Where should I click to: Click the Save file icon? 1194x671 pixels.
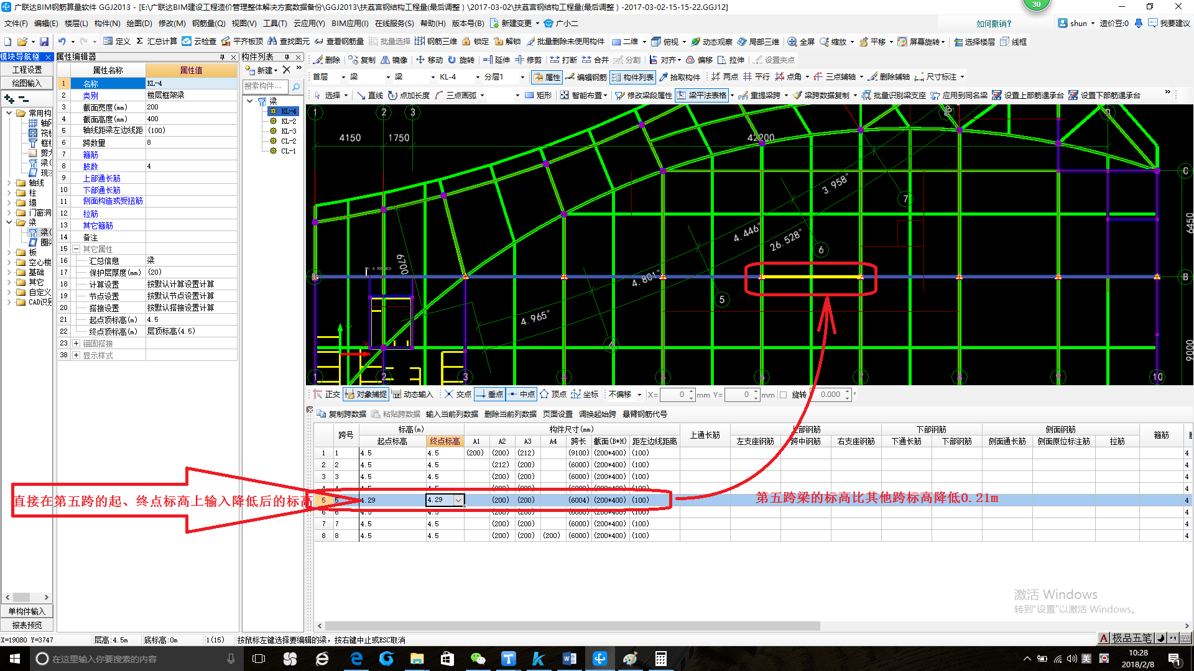tap(44, 42)
